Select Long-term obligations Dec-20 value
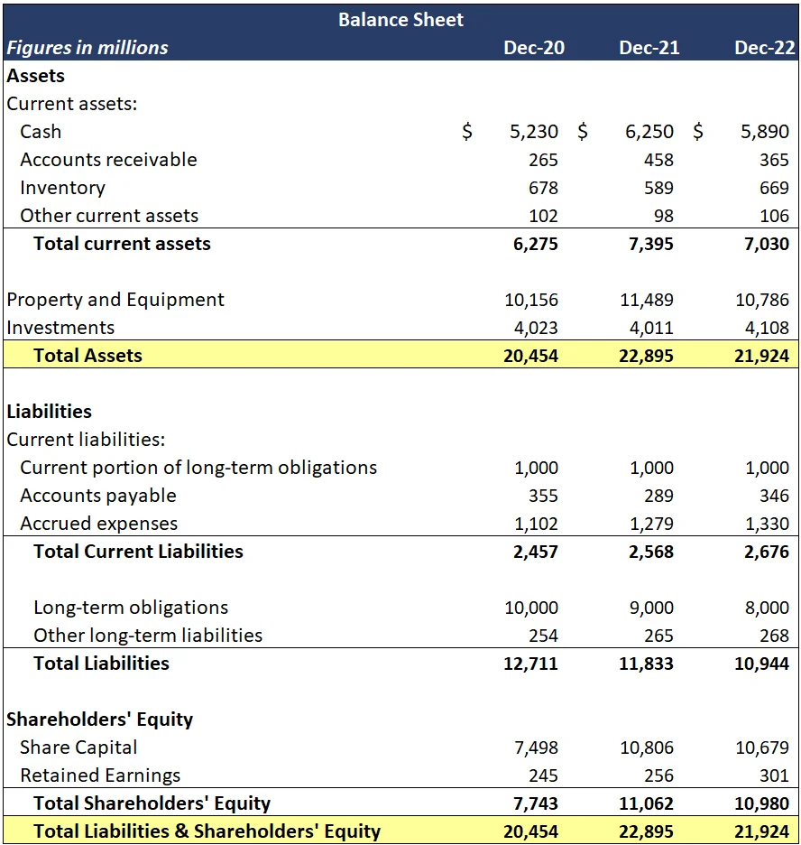Viewport: 801px width, 845px height. click(531, 608)
